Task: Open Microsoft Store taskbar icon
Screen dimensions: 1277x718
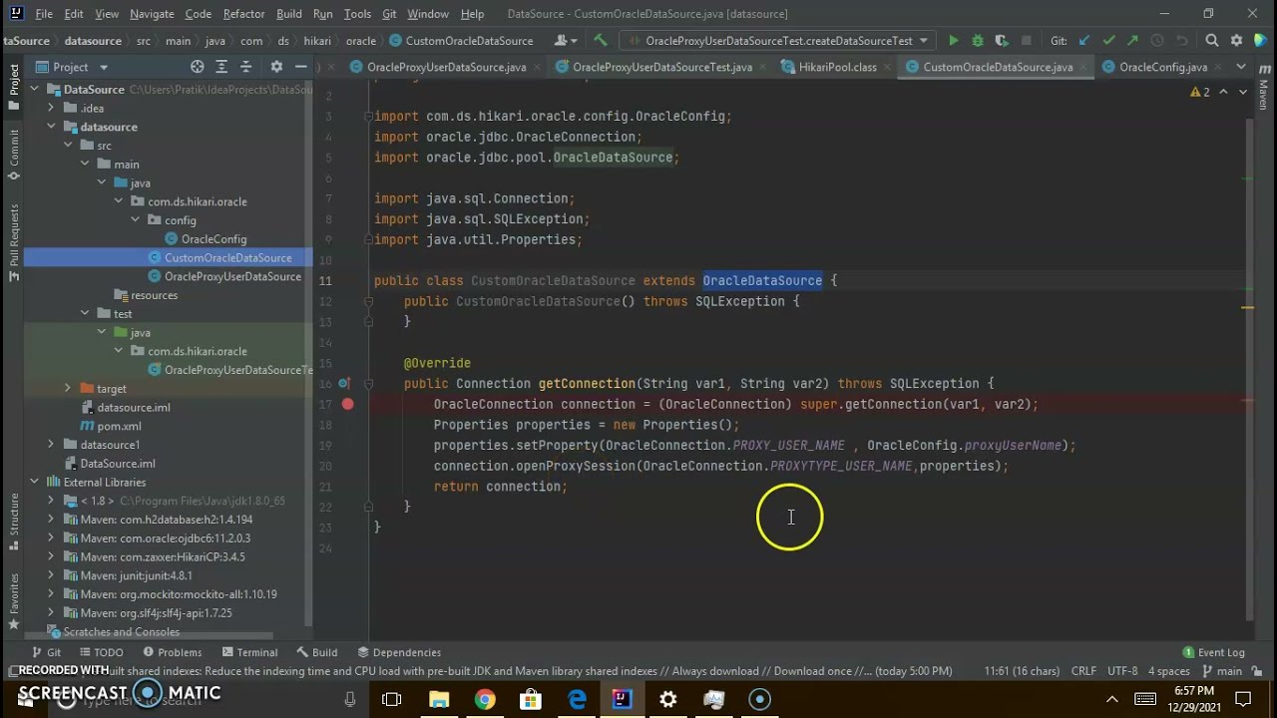Action: [530, 699]
